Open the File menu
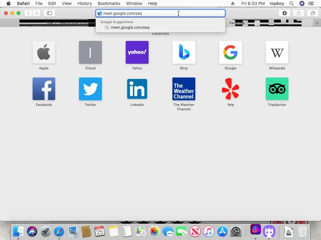Viewport: 321px width, 240px height. (x=39, y=3)
